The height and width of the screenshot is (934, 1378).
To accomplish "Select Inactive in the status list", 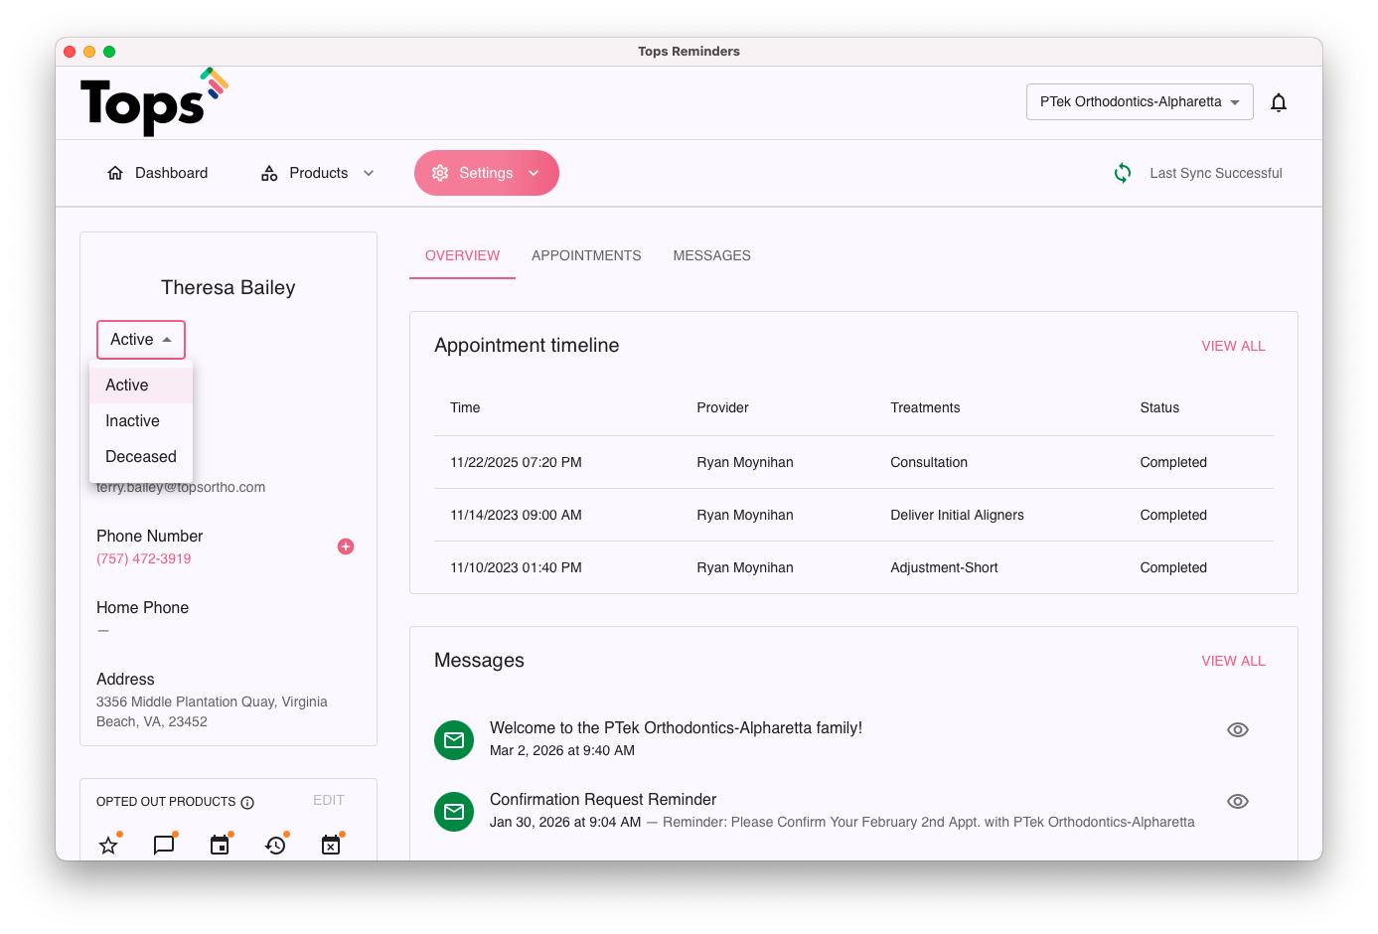I will click(141, 421).
